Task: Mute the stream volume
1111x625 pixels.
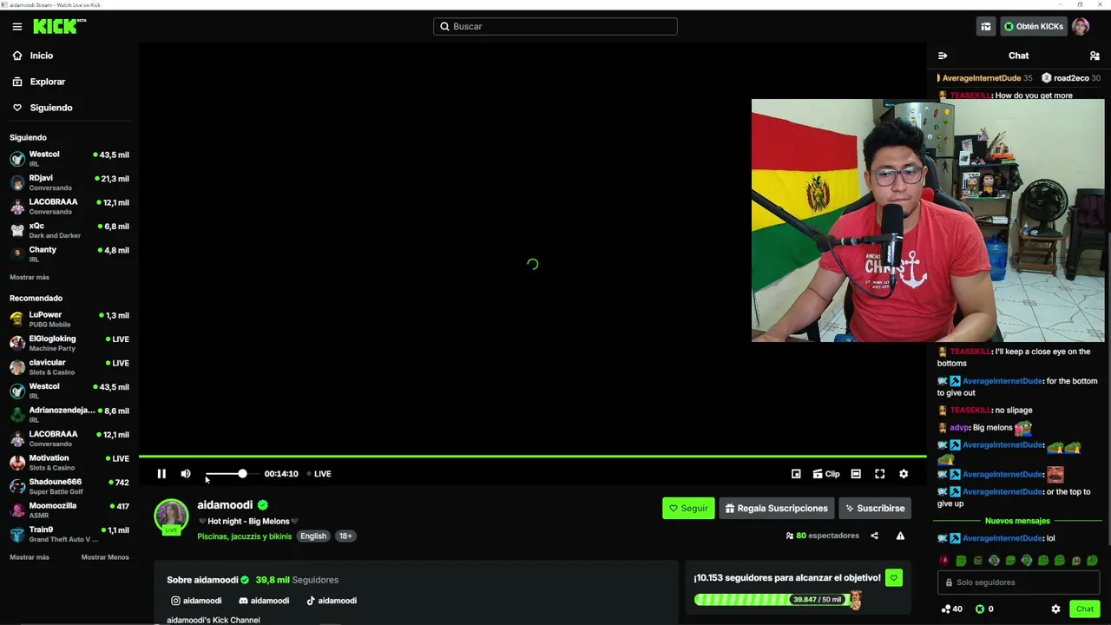Action: [x=186, y=474]
